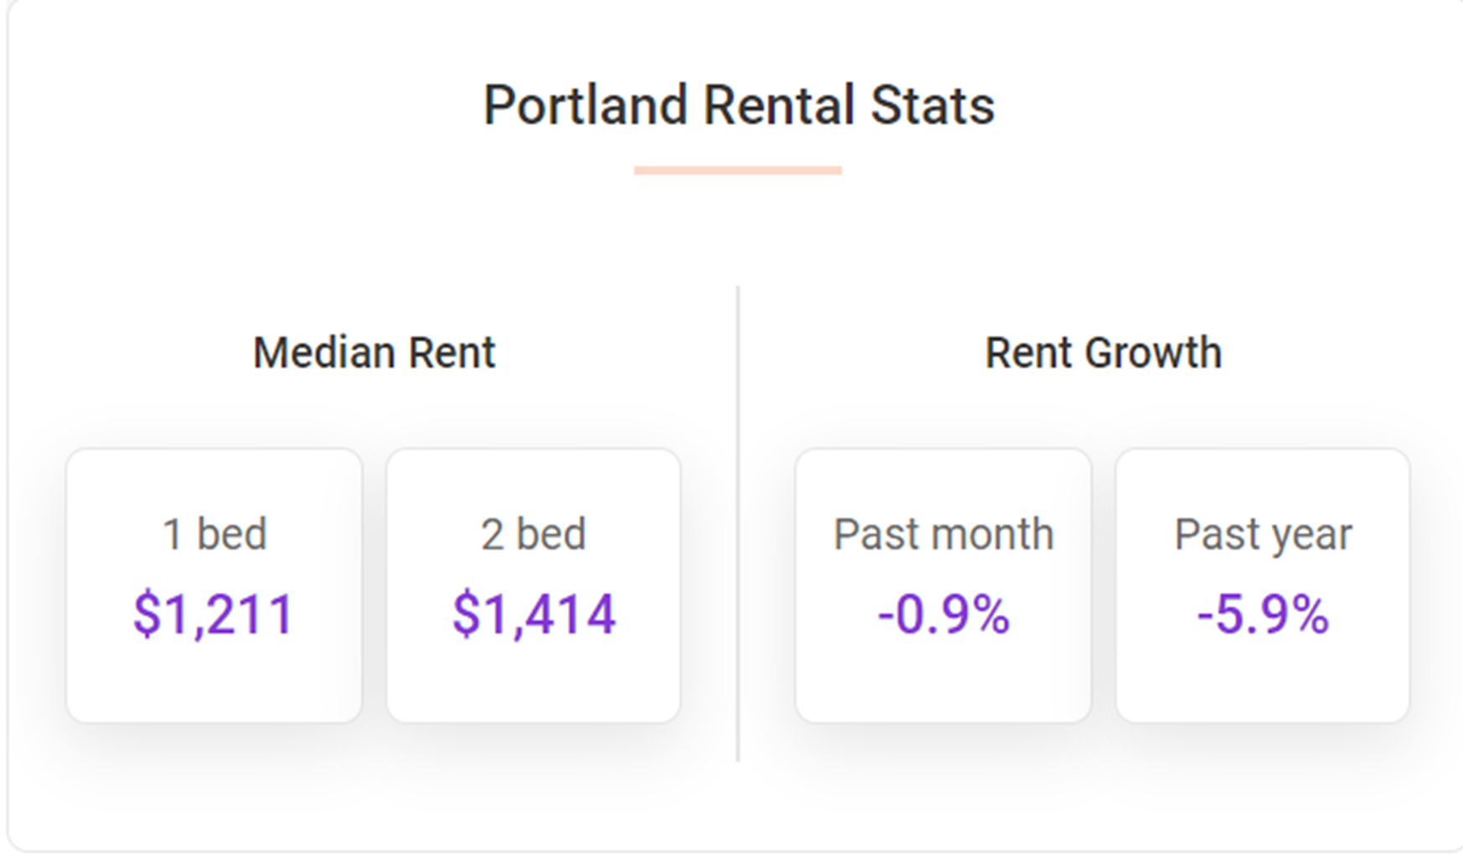Click the Median Rent section title
1463x855 pixels.
[x=375, y=352]
